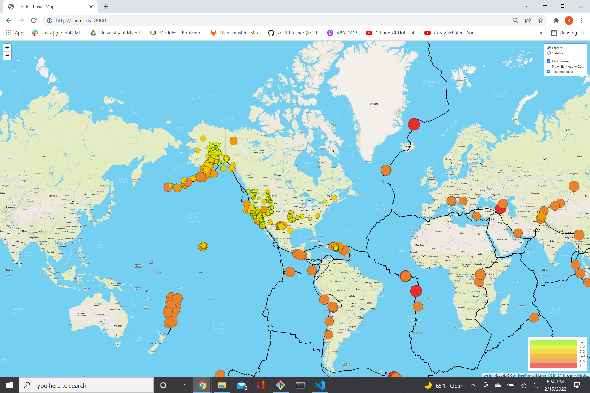The height and width of the screenshot is (393, 590).
Task: Open the Git and GitHub Tutorial bookmark
Action: click(x=392, y=33)
